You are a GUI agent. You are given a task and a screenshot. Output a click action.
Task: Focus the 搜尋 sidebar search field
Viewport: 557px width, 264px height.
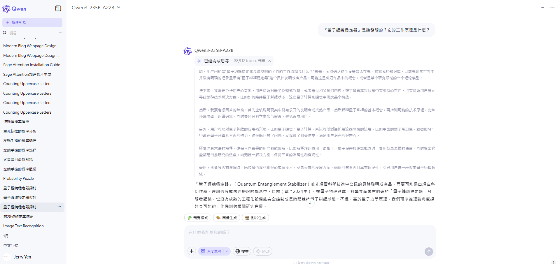click(x=32, y=33)
